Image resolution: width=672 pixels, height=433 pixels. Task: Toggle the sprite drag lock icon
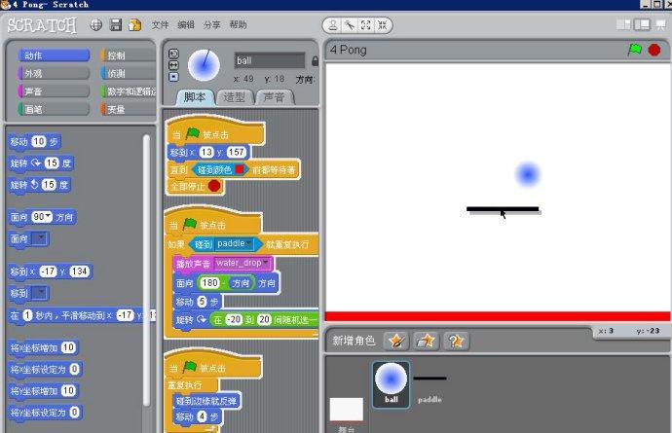[x=315, y=61]
